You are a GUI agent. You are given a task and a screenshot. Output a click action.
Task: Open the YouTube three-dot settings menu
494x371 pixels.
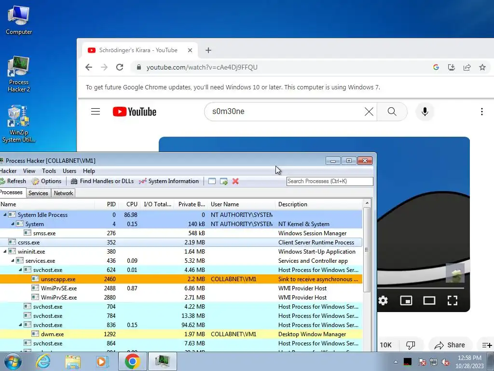click(x=482, y=112)
